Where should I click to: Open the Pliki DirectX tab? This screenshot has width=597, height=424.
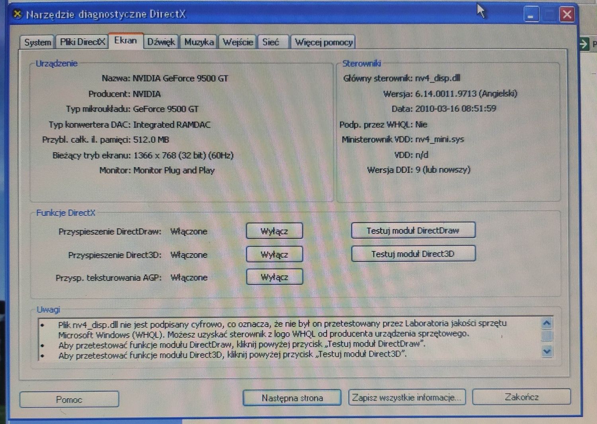click(x=82, y=42)
